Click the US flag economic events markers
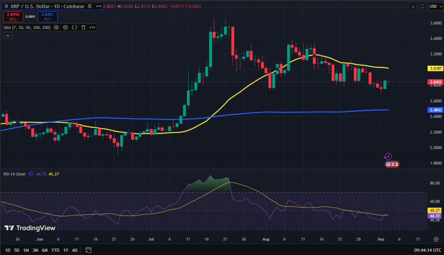The height and width of the screenshot is (255, 444). tap(392, 164)
